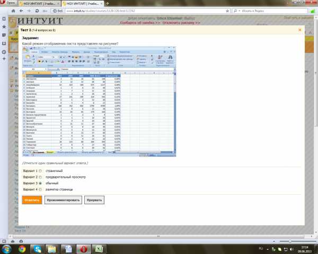Image resolution: width=318 pixels, height=254 pixels.
Task: Select the second НОУ ИНТУИТ tab
Action: pyautogui.click(x=83, y=4)
